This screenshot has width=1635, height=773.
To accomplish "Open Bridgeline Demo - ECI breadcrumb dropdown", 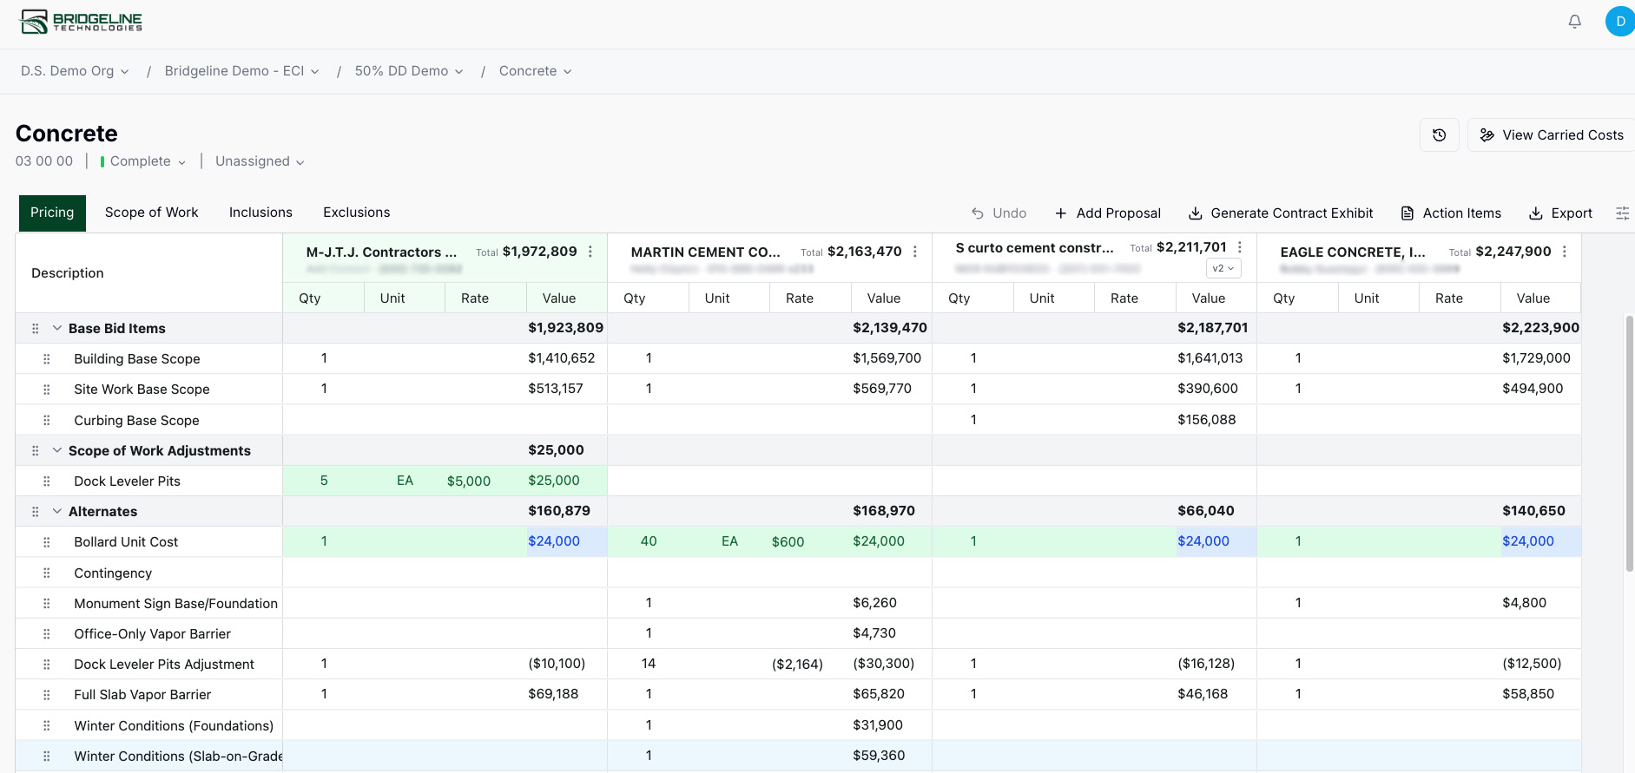I will tap(241, 71).
